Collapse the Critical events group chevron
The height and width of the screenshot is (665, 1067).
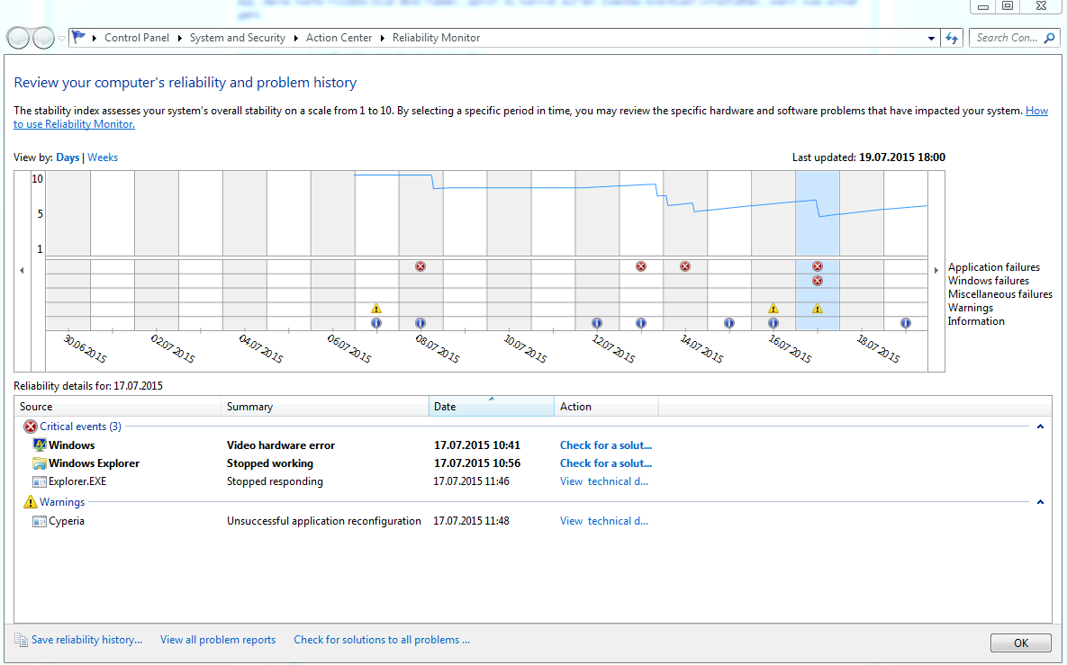coord(1040,427)
